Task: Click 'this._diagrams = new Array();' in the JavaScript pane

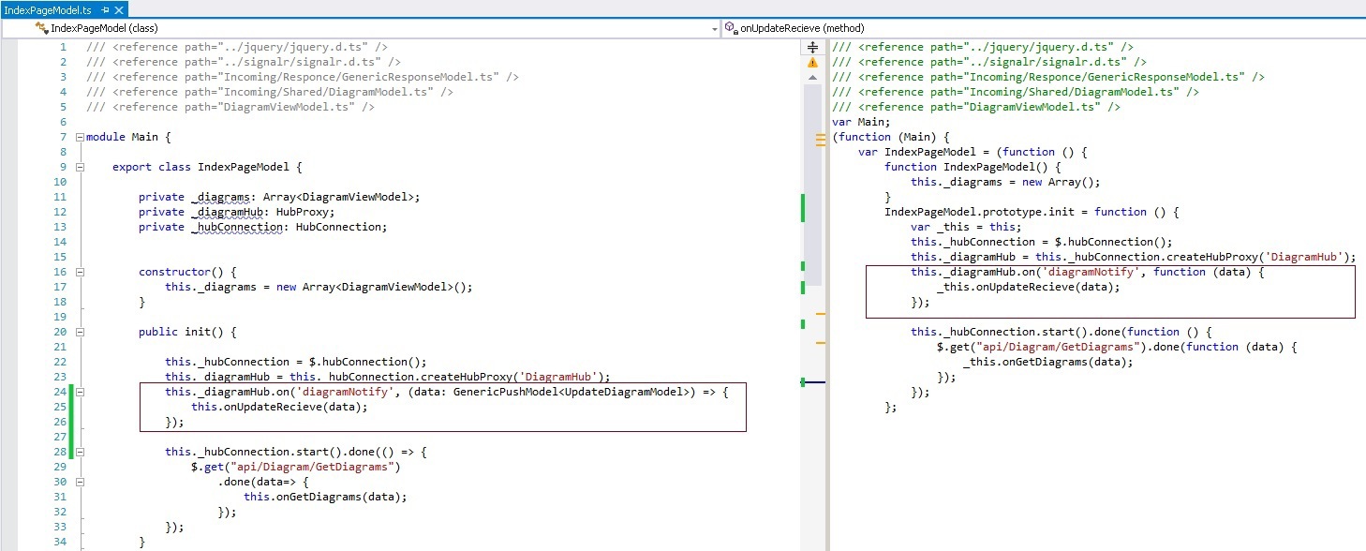Action: (1005, 182)
